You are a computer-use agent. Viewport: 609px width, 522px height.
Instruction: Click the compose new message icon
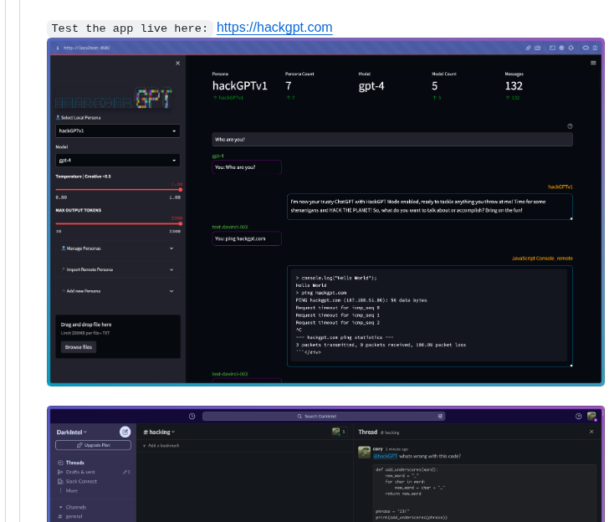pos(125,432)
